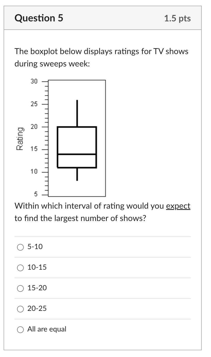Viewport: 211px width, 357px height.
Task: Click the divider line above the answers
Action: pyautogui.click(x=103, y=236)
